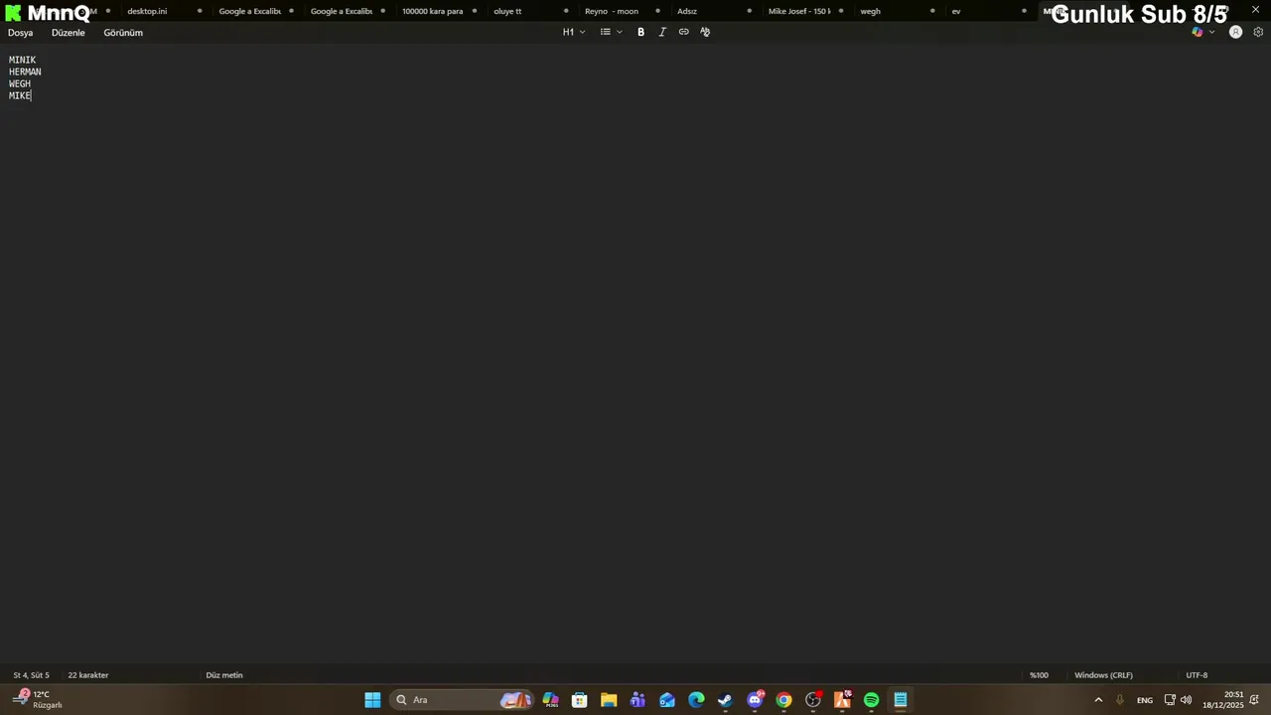
Task: Open the Dosya menu
Action: 21,33
